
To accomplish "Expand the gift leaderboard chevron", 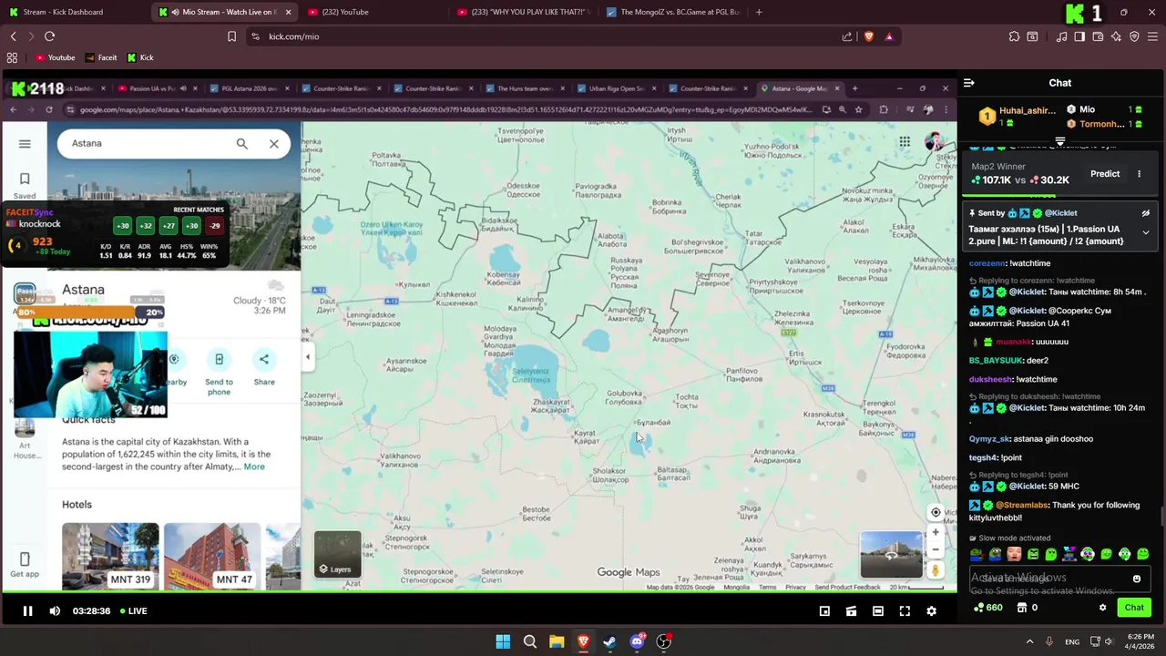I will (1060, 142).
